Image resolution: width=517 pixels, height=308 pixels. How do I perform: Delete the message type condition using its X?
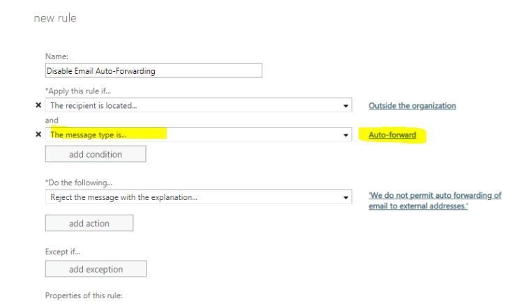[x=38, y=134]
